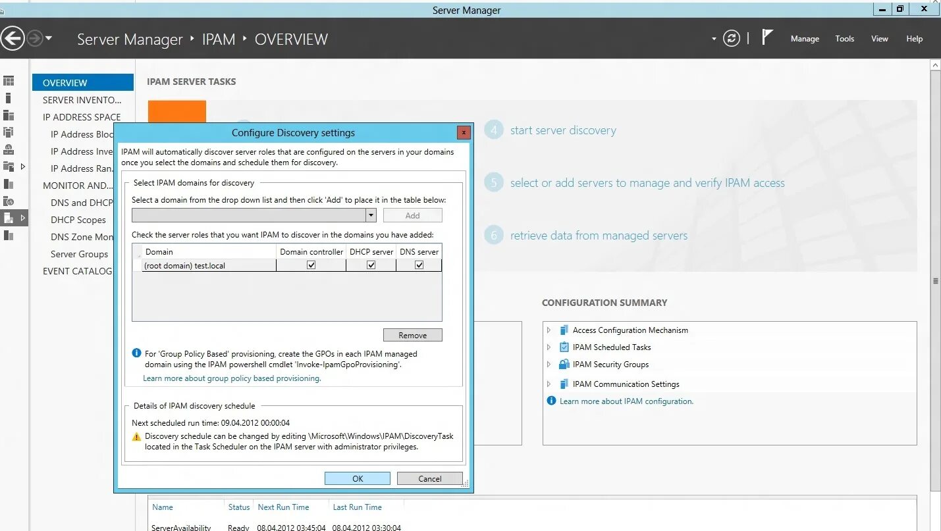Open the navigation history dropdown arrow
Image resolution: width=941 pixels, height=531 pixels.
[49, 39]
